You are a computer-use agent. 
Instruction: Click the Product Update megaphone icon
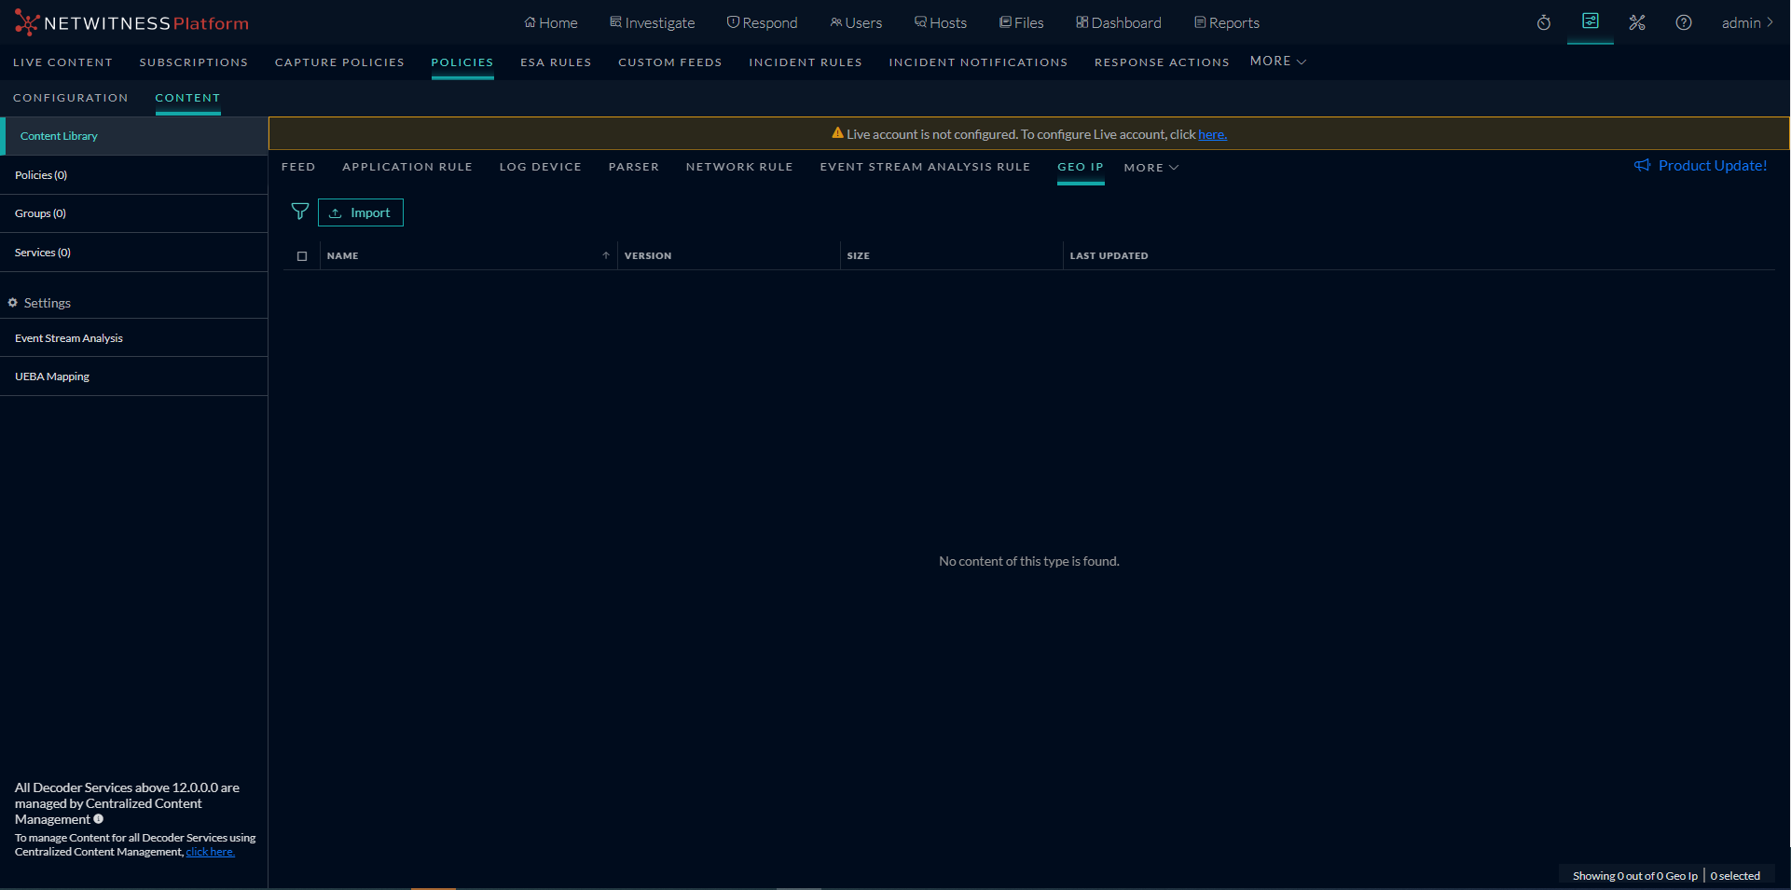click(x=1643, y=165)
